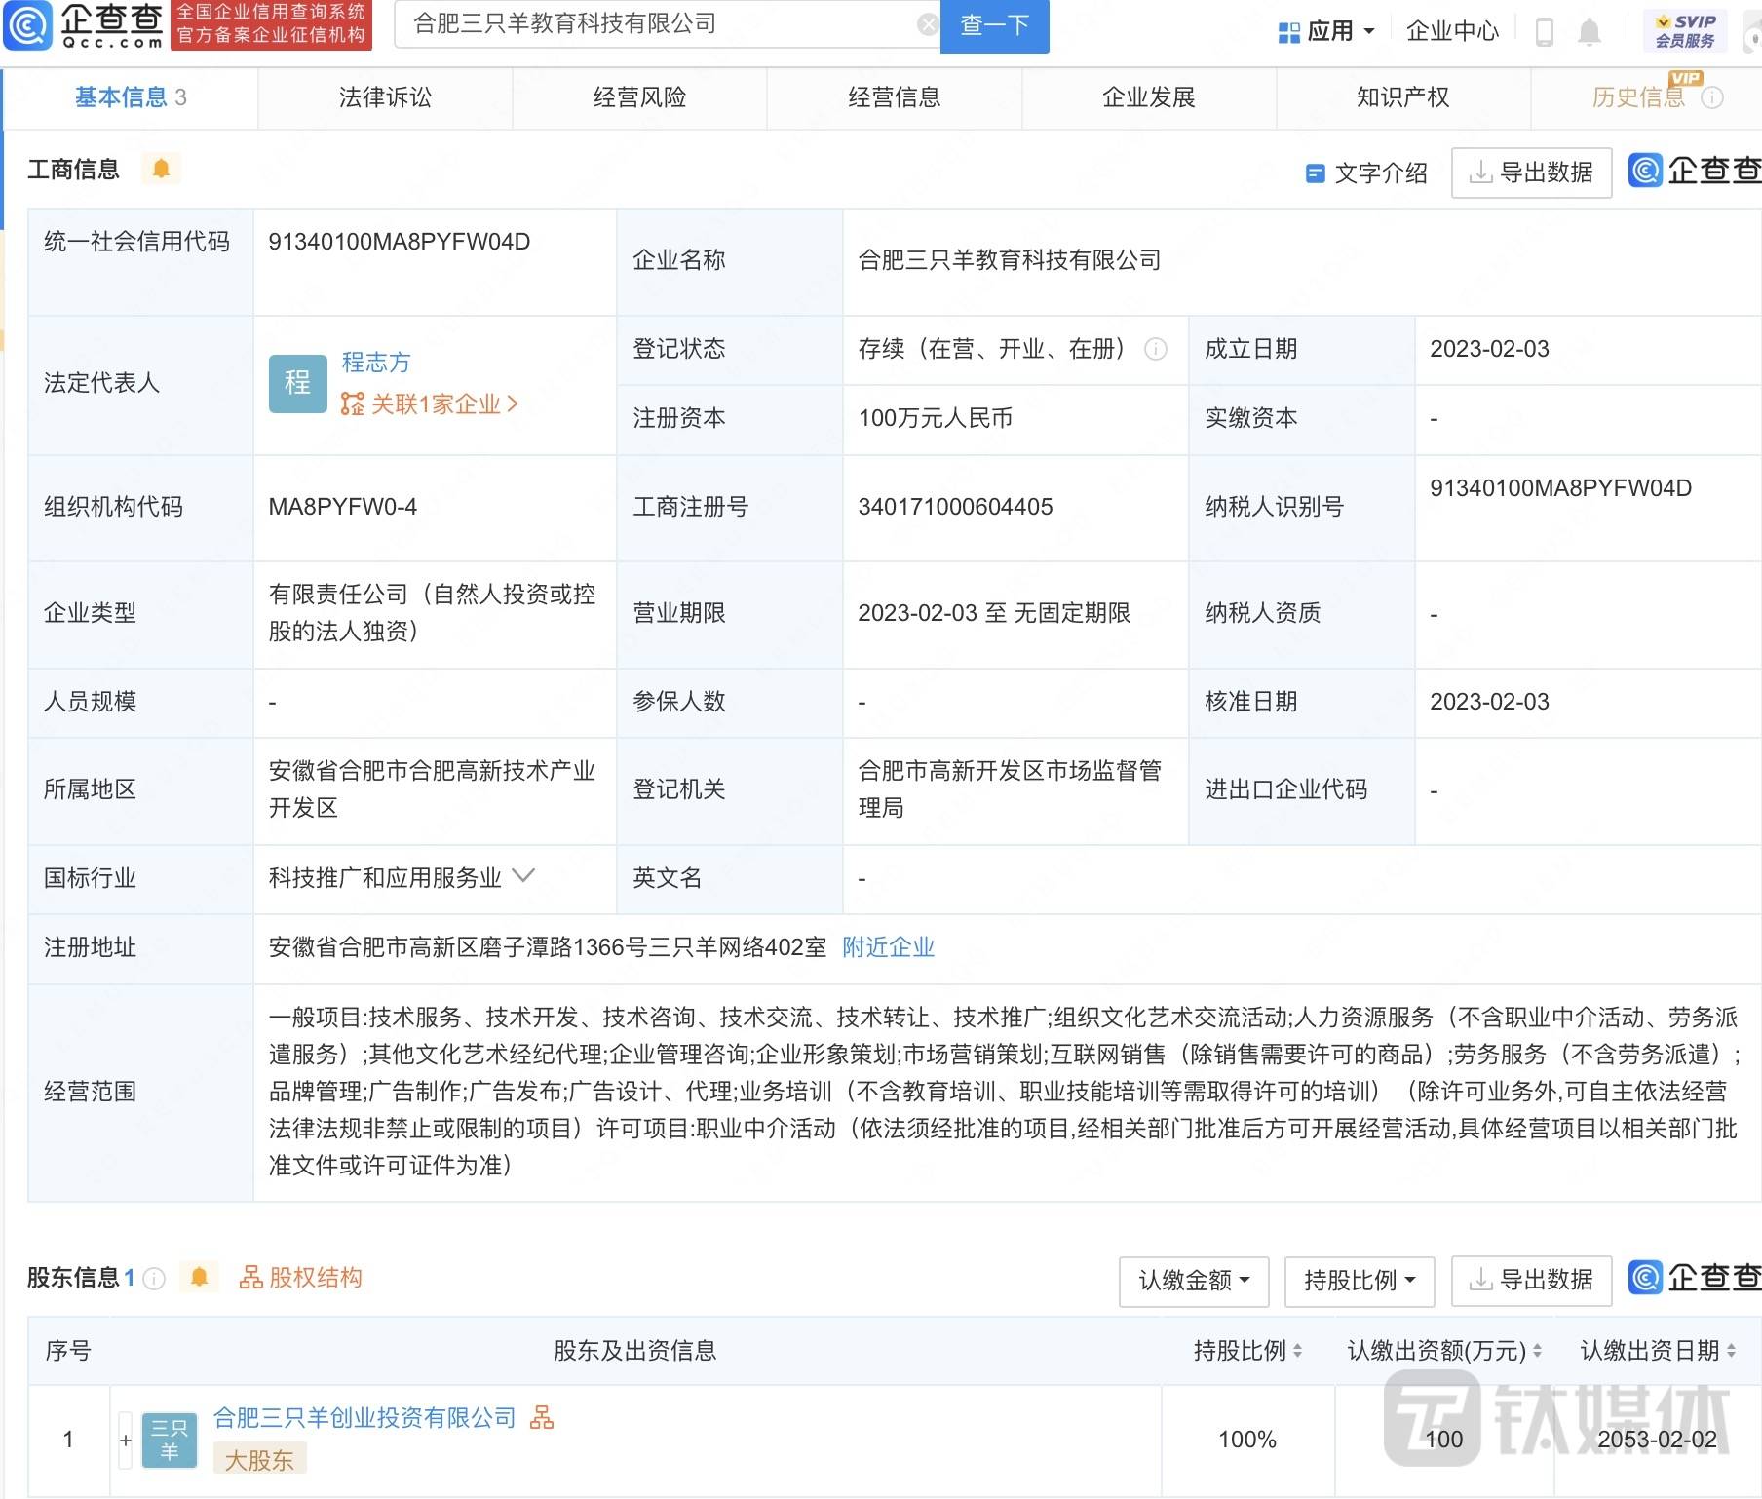
Task: Clear the search box with the X icon
Action: coord(928,24)
